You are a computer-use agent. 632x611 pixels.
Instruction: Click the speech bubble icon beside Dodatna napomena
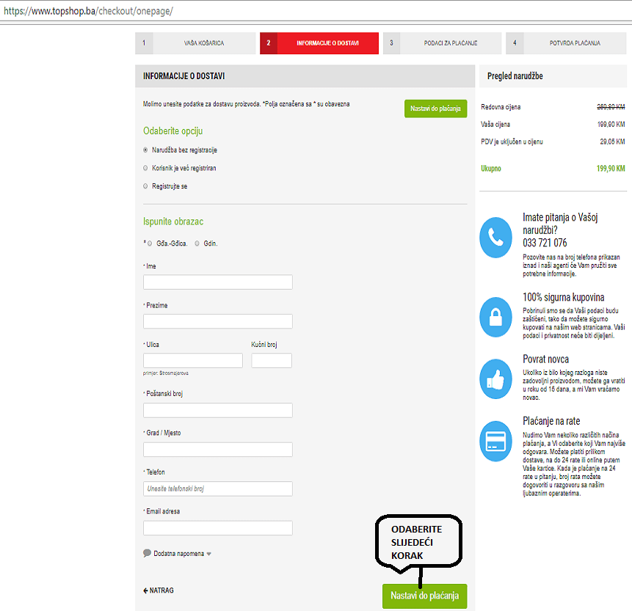pos(147,553)
